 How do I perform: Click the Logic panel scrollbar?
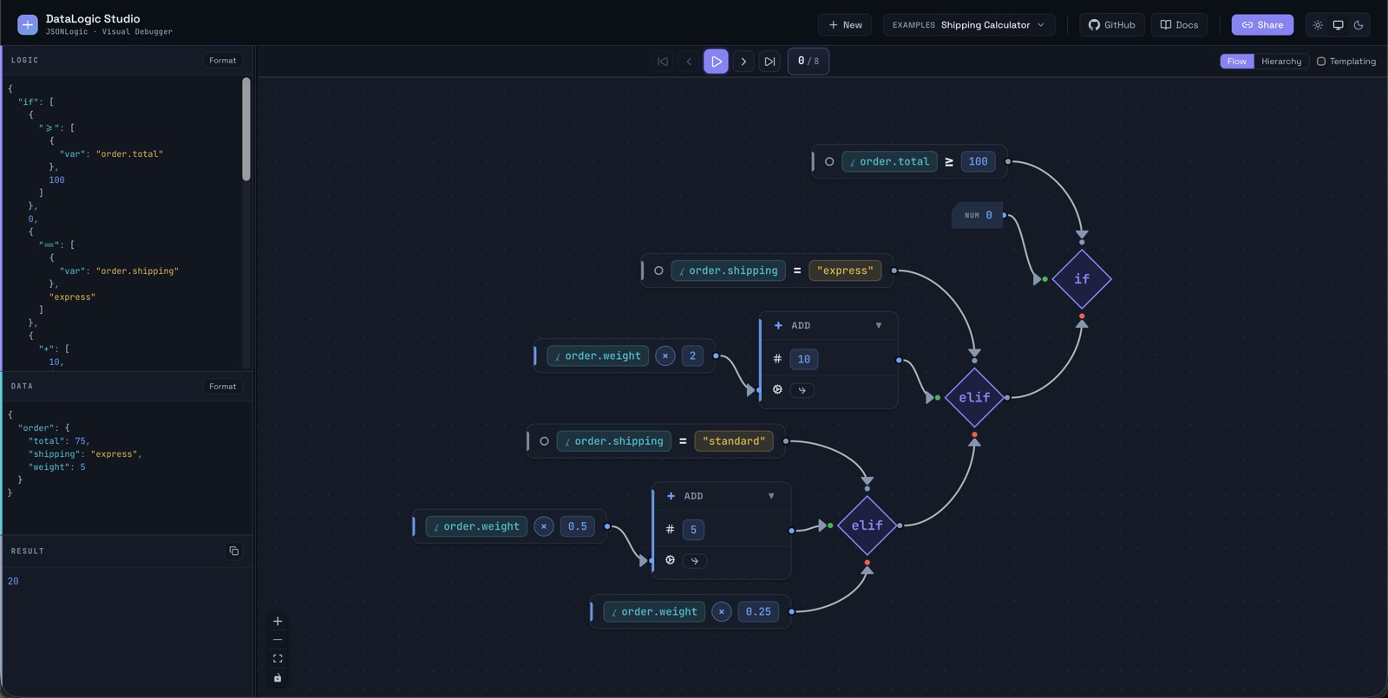(246, 129)
